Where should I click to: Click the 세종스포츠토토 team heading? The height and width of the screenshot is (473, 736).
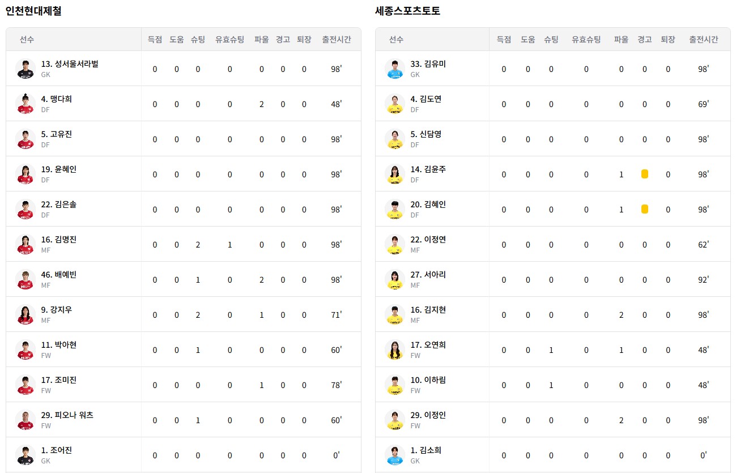coord(407,10)
